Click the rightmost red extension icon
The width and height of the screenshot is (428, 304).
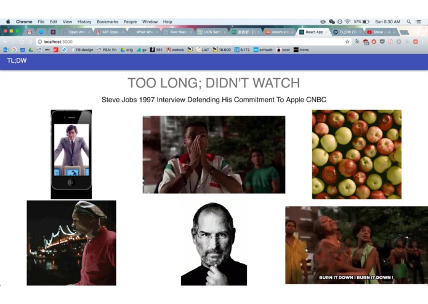click(415, 41)
